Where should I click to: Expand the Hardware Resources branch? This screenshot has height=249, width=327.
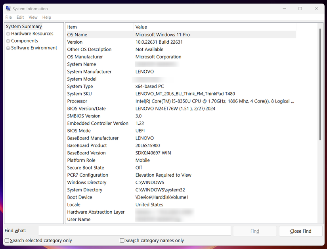8,34
